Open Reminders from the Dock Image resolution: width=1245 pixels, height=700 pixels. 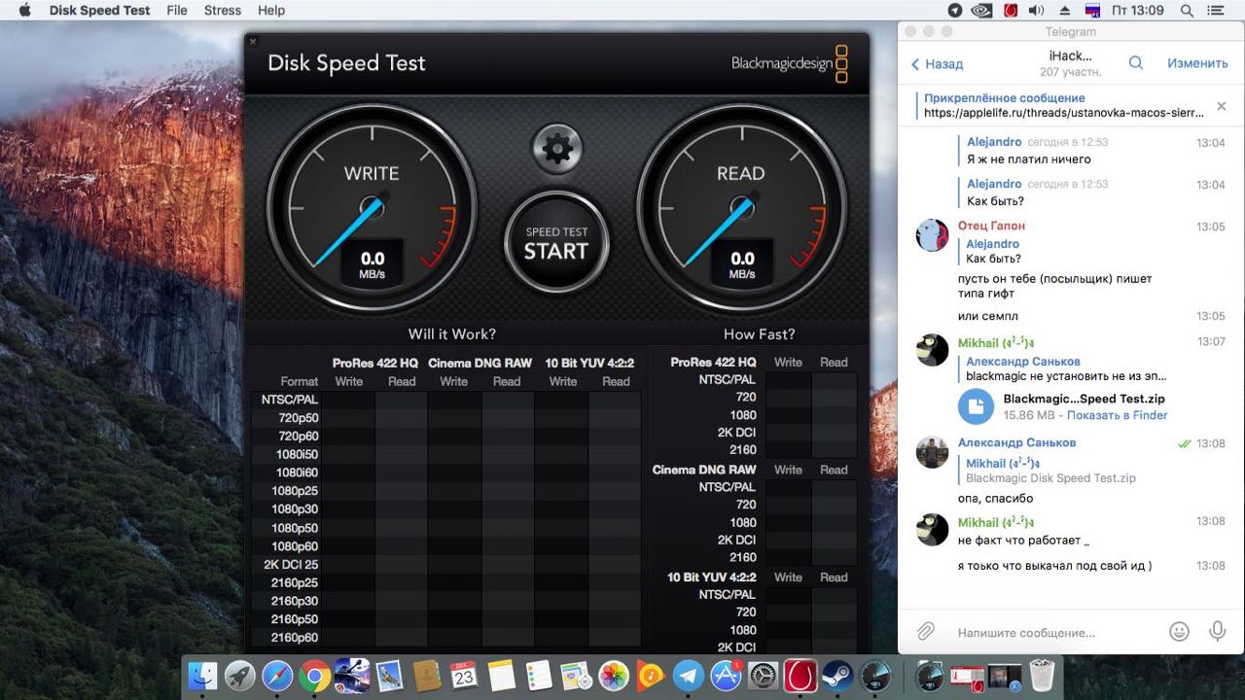coord(538,676)
